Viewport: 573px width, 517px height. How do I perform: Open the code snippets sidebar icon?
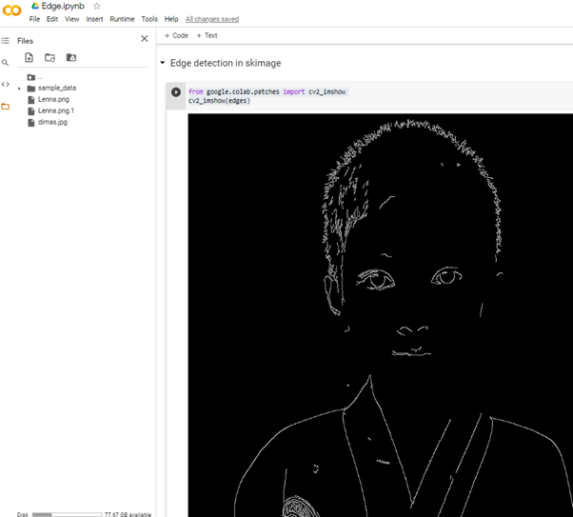tap(6, 84)
